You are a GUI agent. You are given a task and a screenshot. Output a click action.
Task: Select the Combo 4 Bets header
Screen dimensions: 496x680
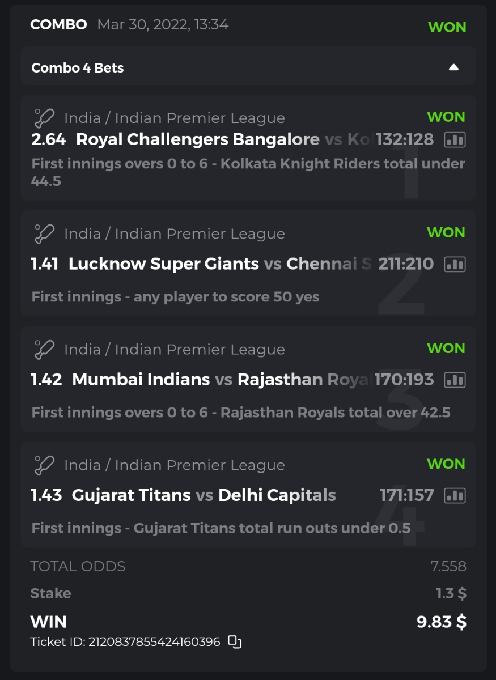78,68
